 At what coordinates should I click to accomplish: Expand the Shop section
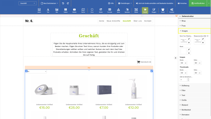click(x=194, y=21)
